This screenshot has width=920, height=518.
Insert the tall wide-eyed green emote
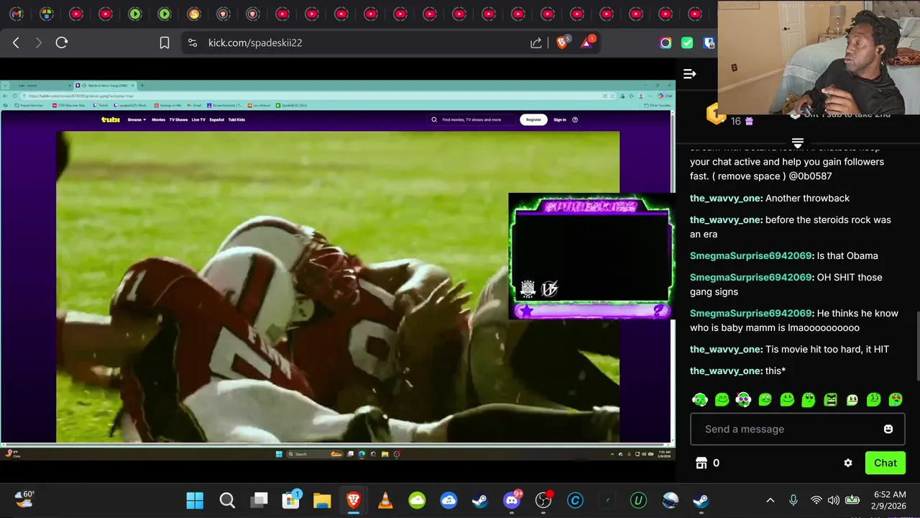(809, 399)
